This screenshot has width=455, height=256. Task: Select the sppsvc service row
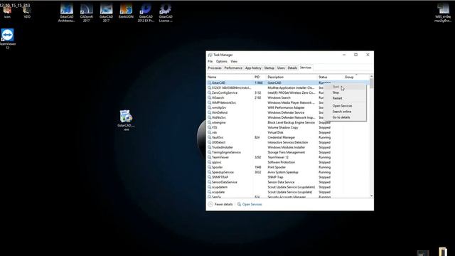(288, 162)
